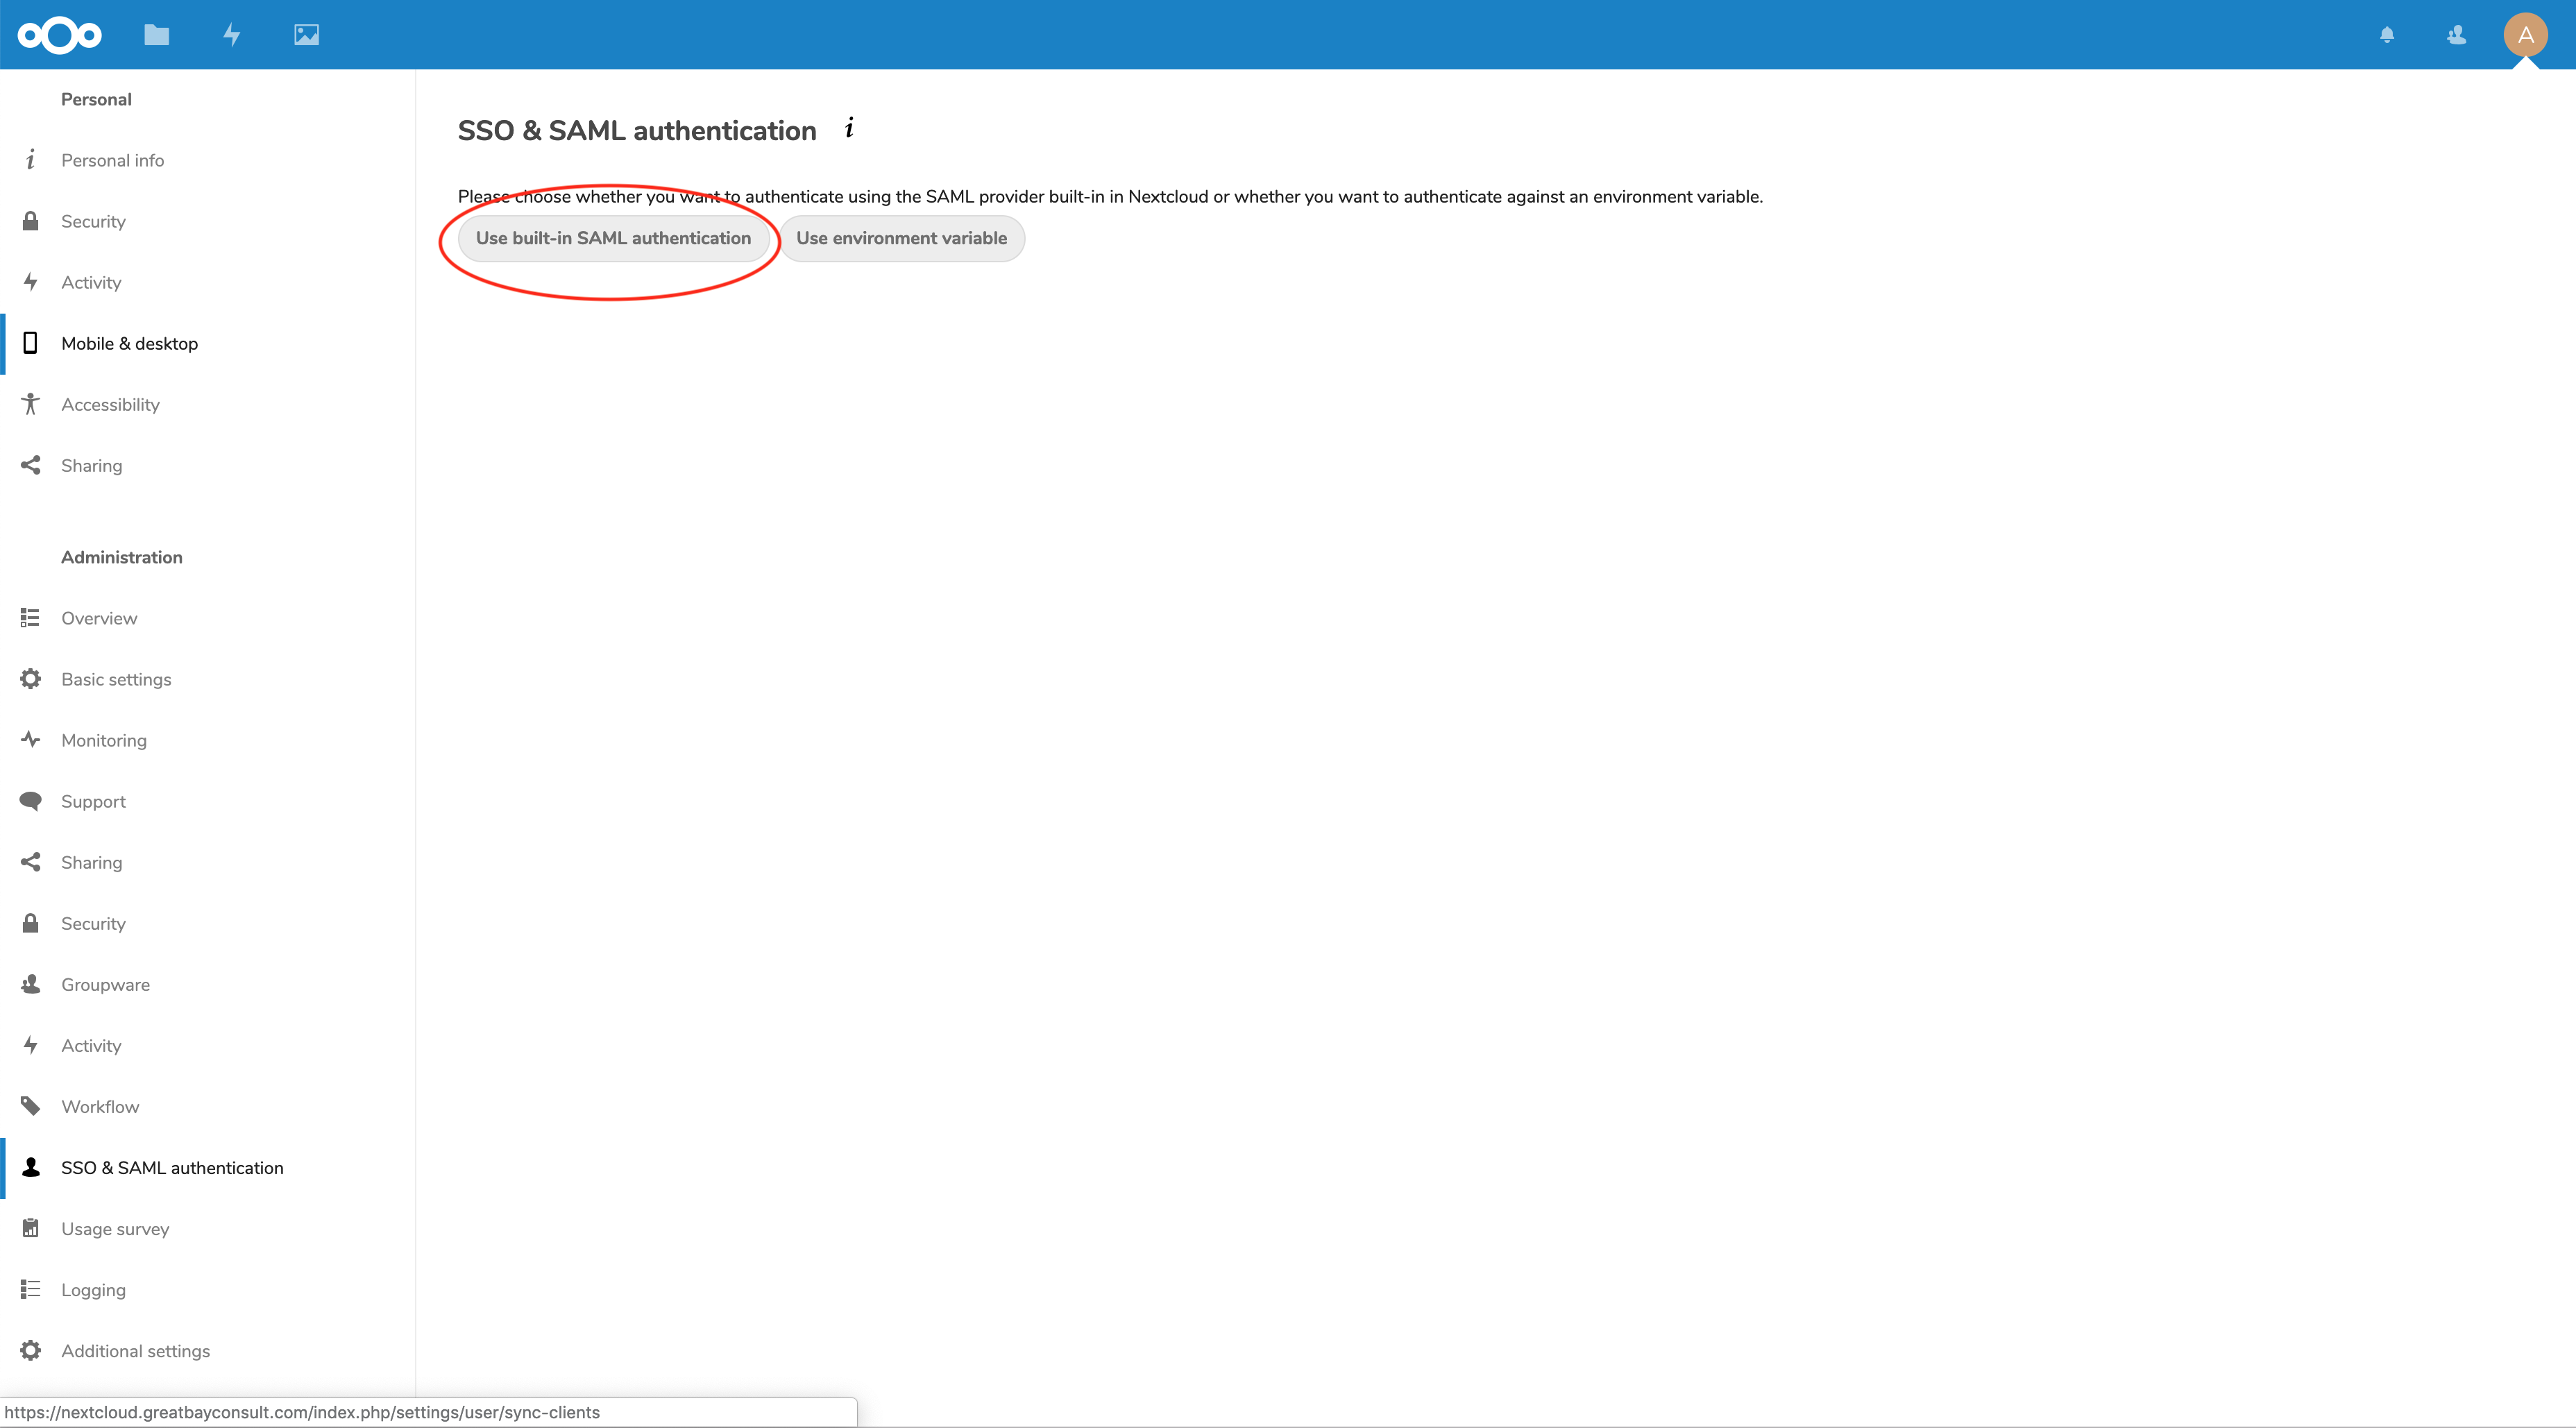This screenshot has width=2576, height=1428.
Task: Click the user account avatar icon
Action: (2525, 33)
